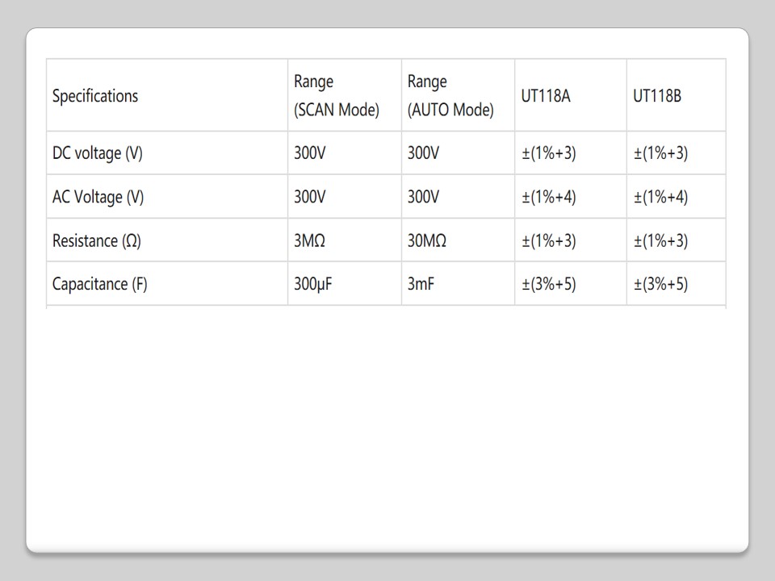Select UT118A accuracy for Capacitance
The image size is (775, 581).
tap(549, 284)
